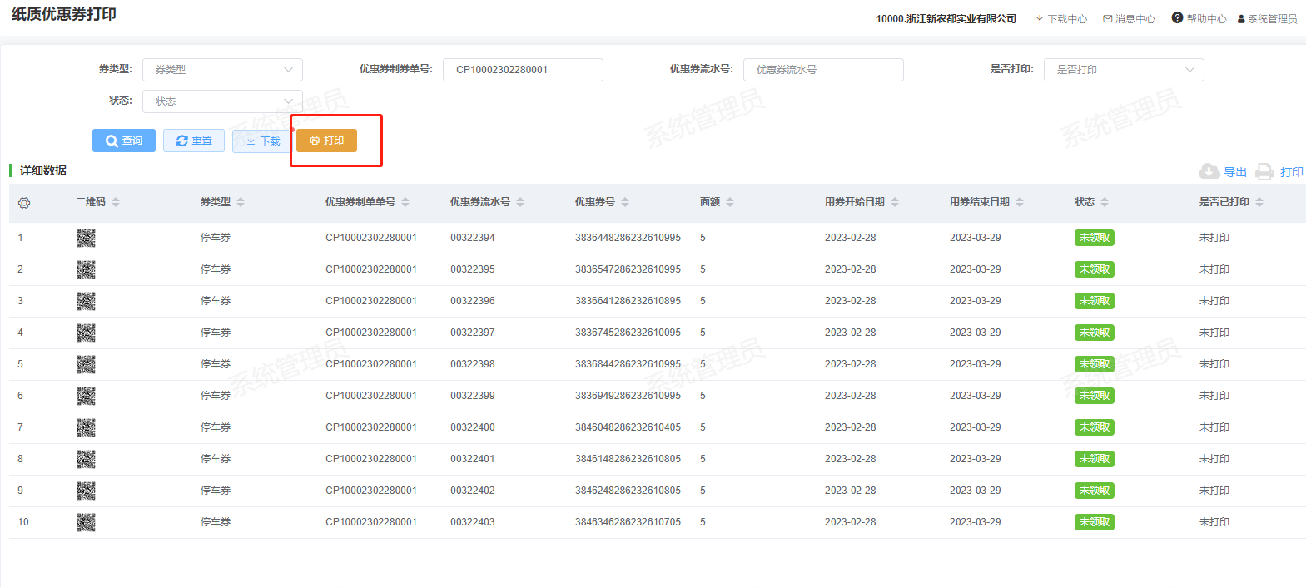
Task: Click the QR code in row 3
Action: [x=86, y=301]
